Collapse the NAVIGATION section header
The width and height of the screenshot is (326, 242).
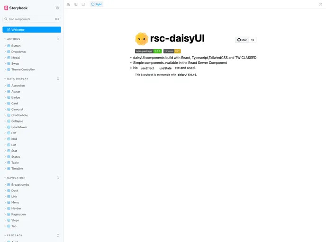(16, 178)
